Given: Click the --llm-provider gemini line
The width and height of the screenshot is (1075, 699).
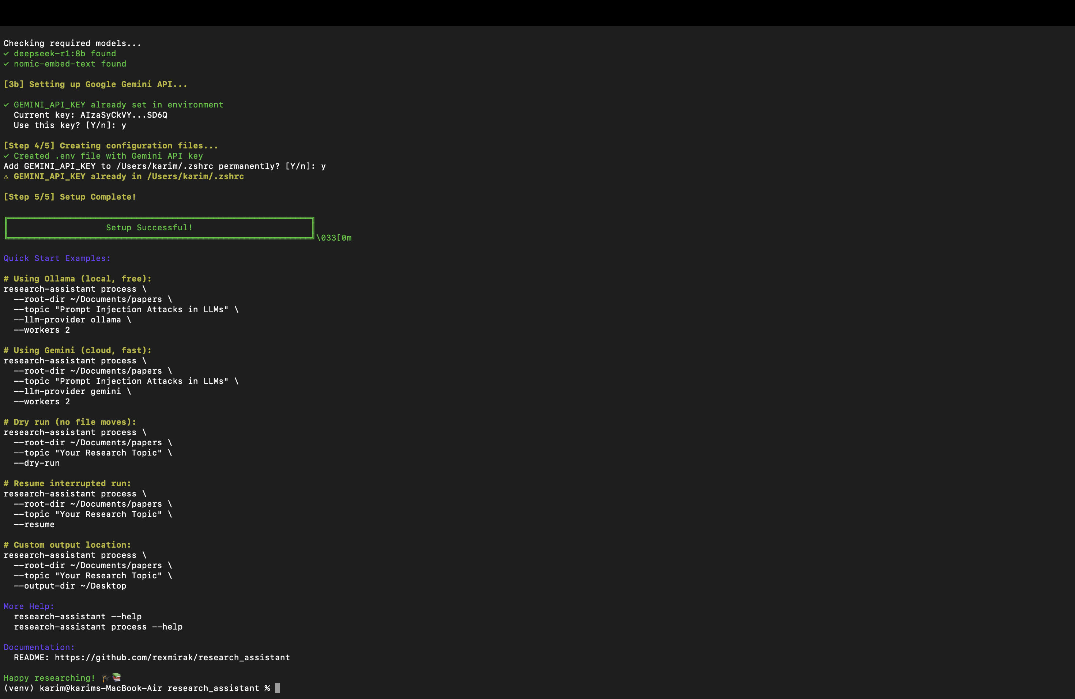Looking at the screenshot, I should point(72,392).
